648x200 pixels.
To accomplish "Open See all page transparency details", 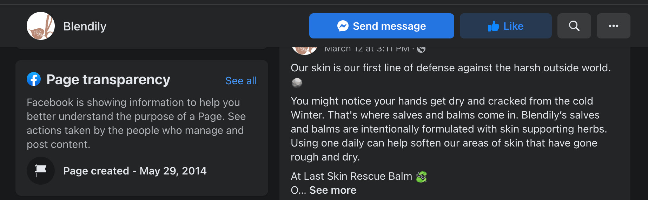I will tap(241, 81).
